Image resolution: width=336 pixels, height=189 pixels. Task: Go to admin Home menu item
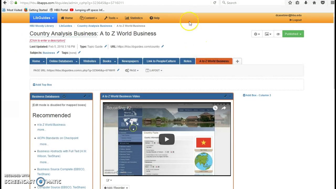[67, 18]
